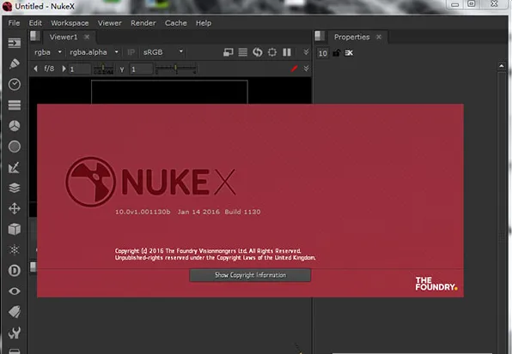This screenshot has height=354, width=512.
Task: Decrease gain with left f-stop arrow
Action: 35,69
